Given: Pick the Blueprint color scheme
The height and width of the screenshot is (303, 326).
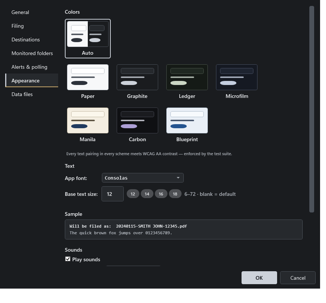Looking at the screenshot, I should (187, 125).
